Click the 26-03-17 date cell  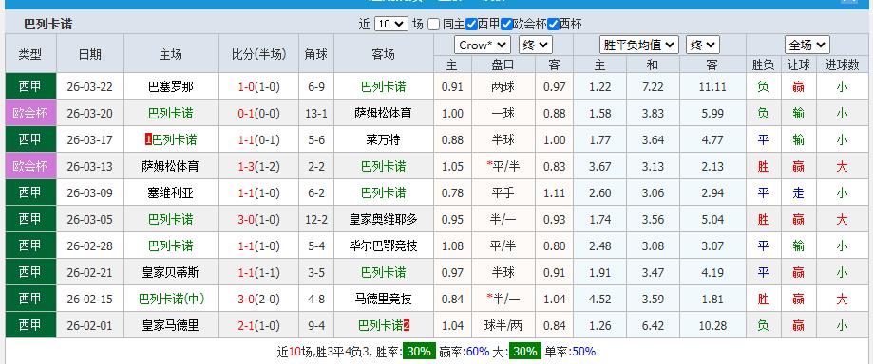tap(89, 139)
